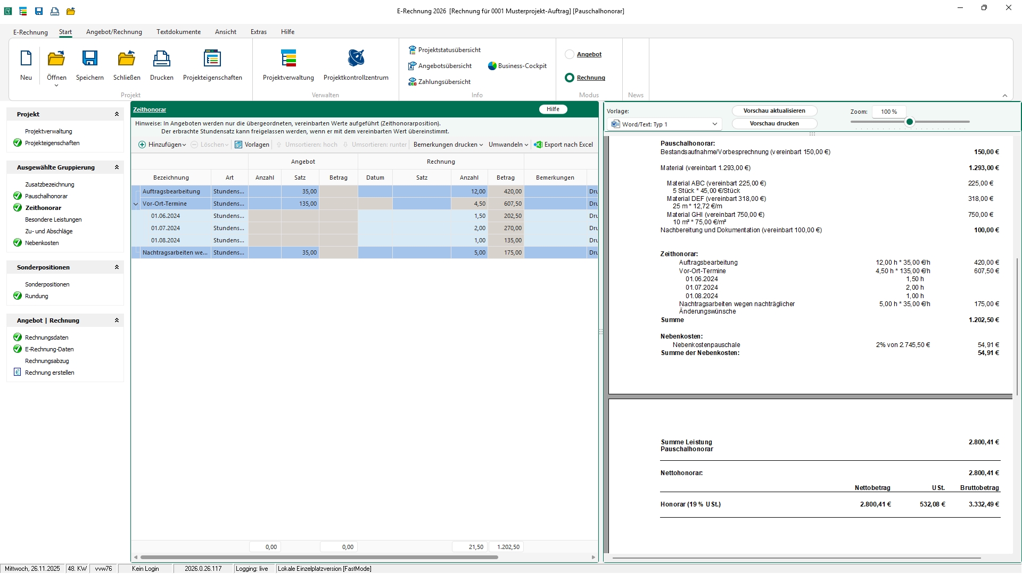Open the Business-Cockpit pie chart icon

click(492, 66)
